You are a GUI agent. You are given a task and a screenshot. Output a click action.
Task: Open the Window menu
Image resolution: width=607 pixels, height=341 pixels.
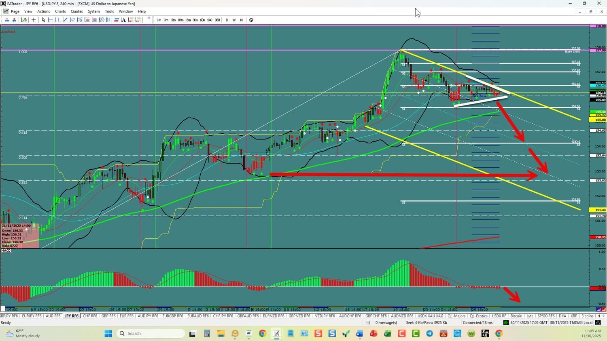[x=126, y=11]
